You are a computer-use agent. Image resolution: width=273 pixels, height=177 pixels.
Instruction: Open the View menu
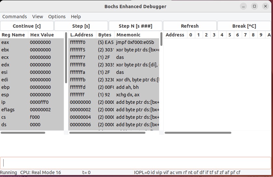[37, 17]
